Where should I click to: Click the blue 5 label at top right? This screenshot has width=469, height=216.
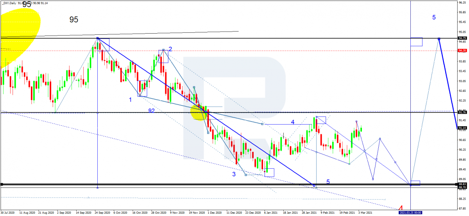pos(434,17)
